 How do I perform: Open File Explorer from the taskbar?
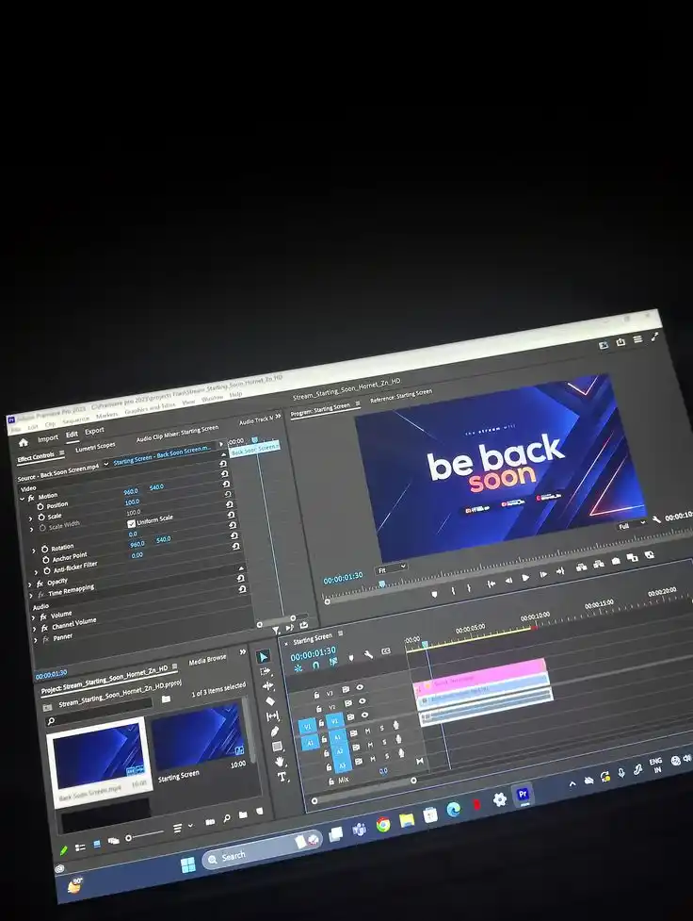point(407,819)
